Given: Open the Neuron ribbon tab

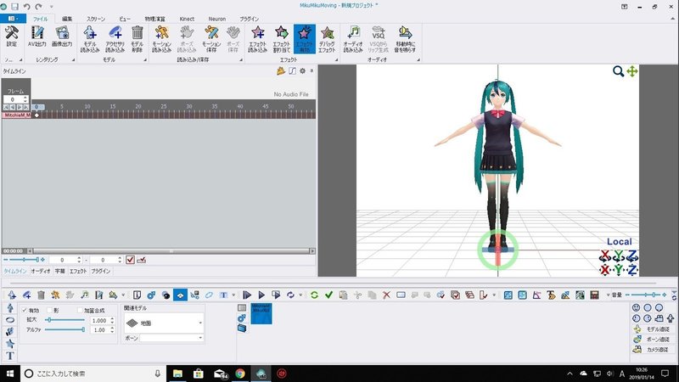Looking at the screenshot, I should coord(217,19).
